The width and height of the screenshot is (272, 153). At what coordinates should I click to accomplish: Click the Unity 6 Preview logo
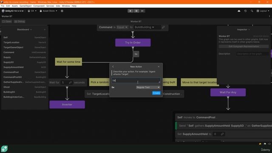pyautogui.click(x=13, y=11)
